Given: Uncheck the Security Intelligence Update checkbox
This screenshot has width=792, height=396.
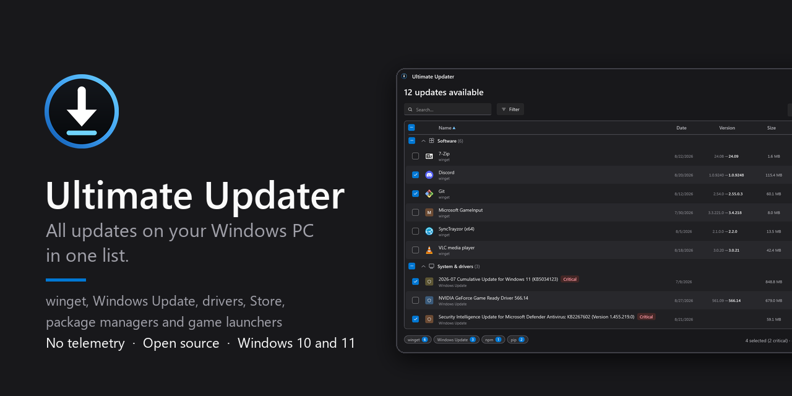Looking at the screenshot, I should point(416,319).
